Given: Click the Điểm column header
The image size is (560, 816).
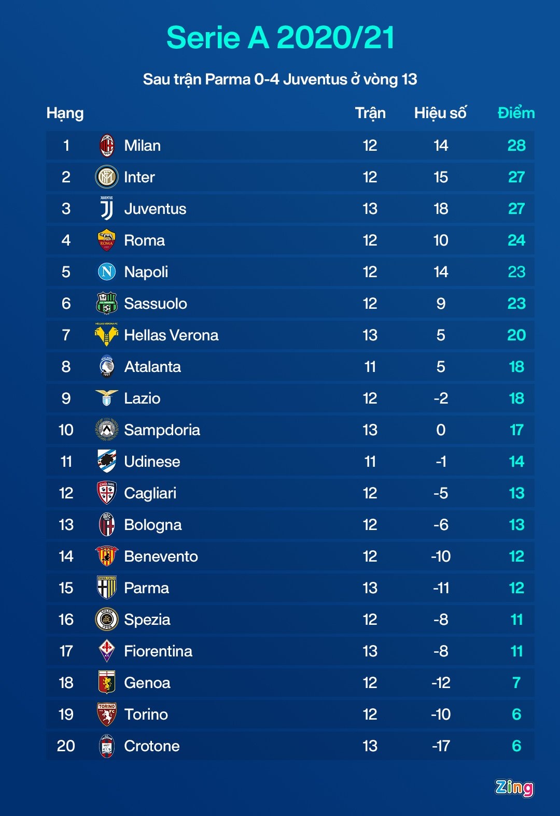Looking at the screenshot, I should tap(516, 113).
